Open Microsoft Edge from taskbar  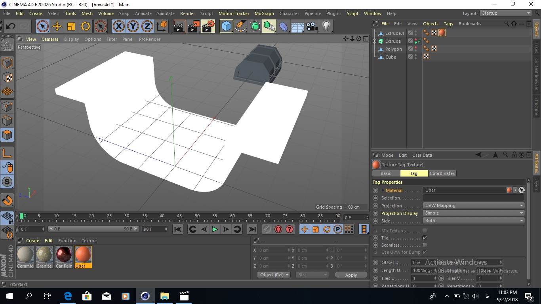tap(68, 296)
